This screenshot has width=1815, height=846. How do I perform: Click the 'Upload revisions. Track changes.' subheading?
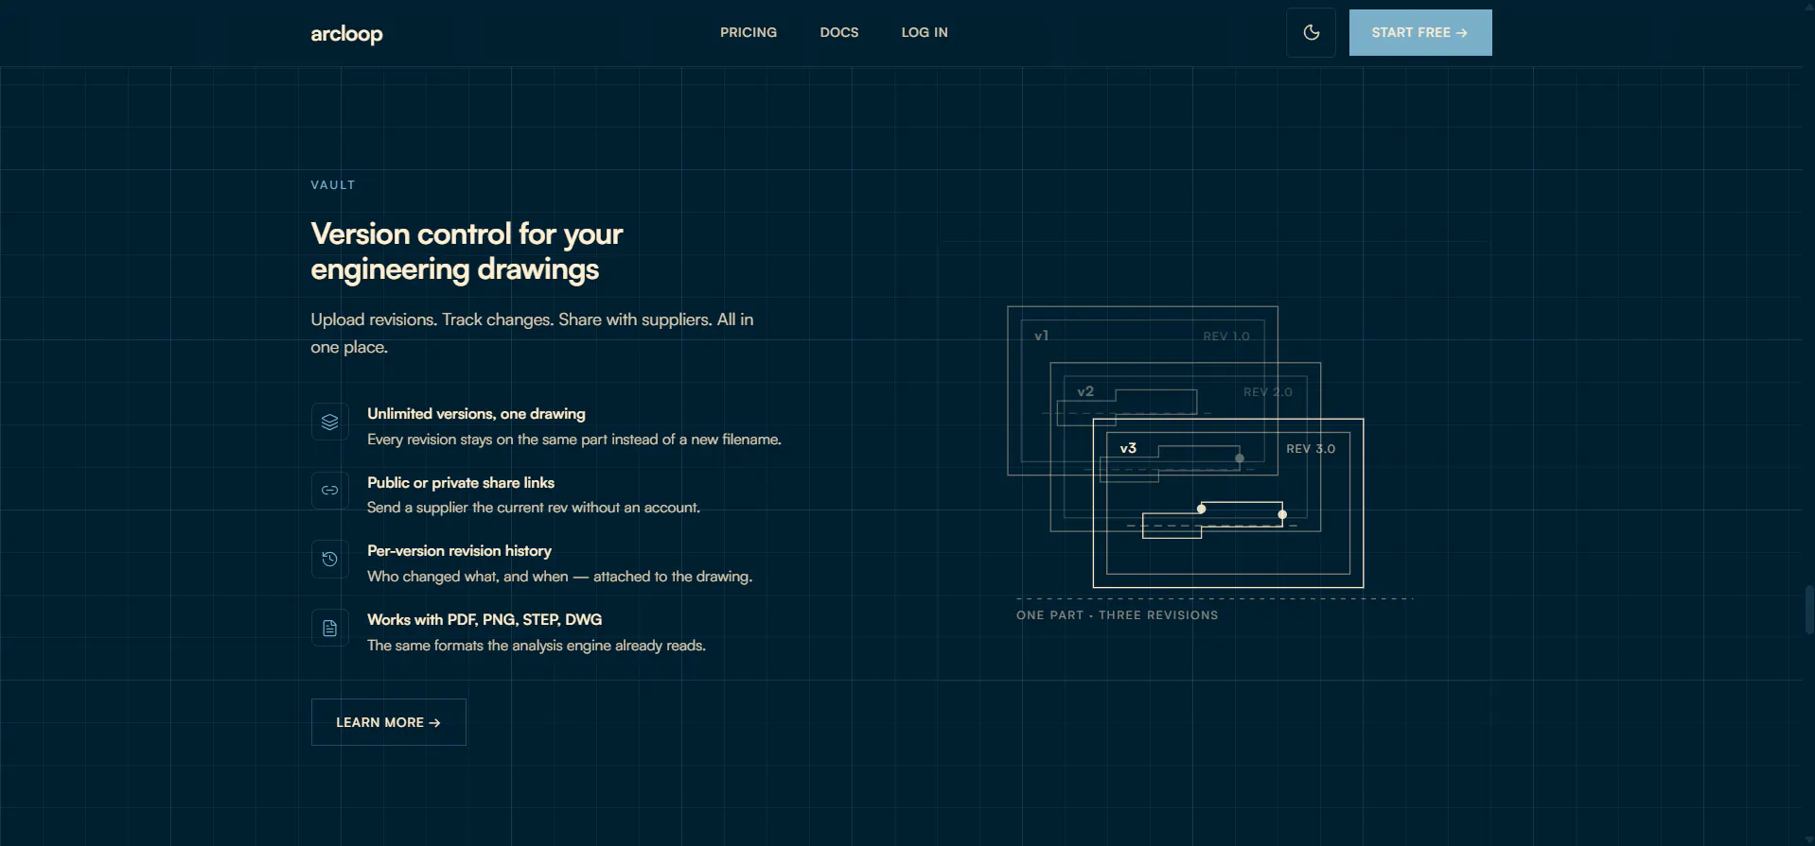click(532, 334)
